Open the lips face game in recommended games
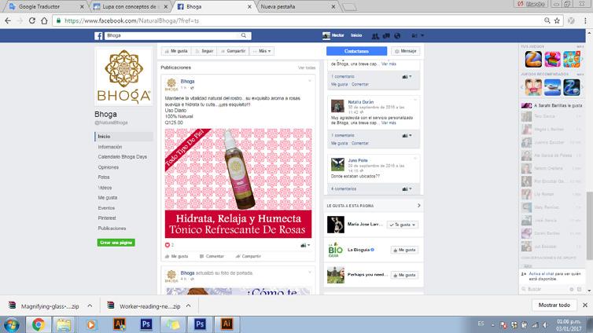 click(x=533, y=87)
